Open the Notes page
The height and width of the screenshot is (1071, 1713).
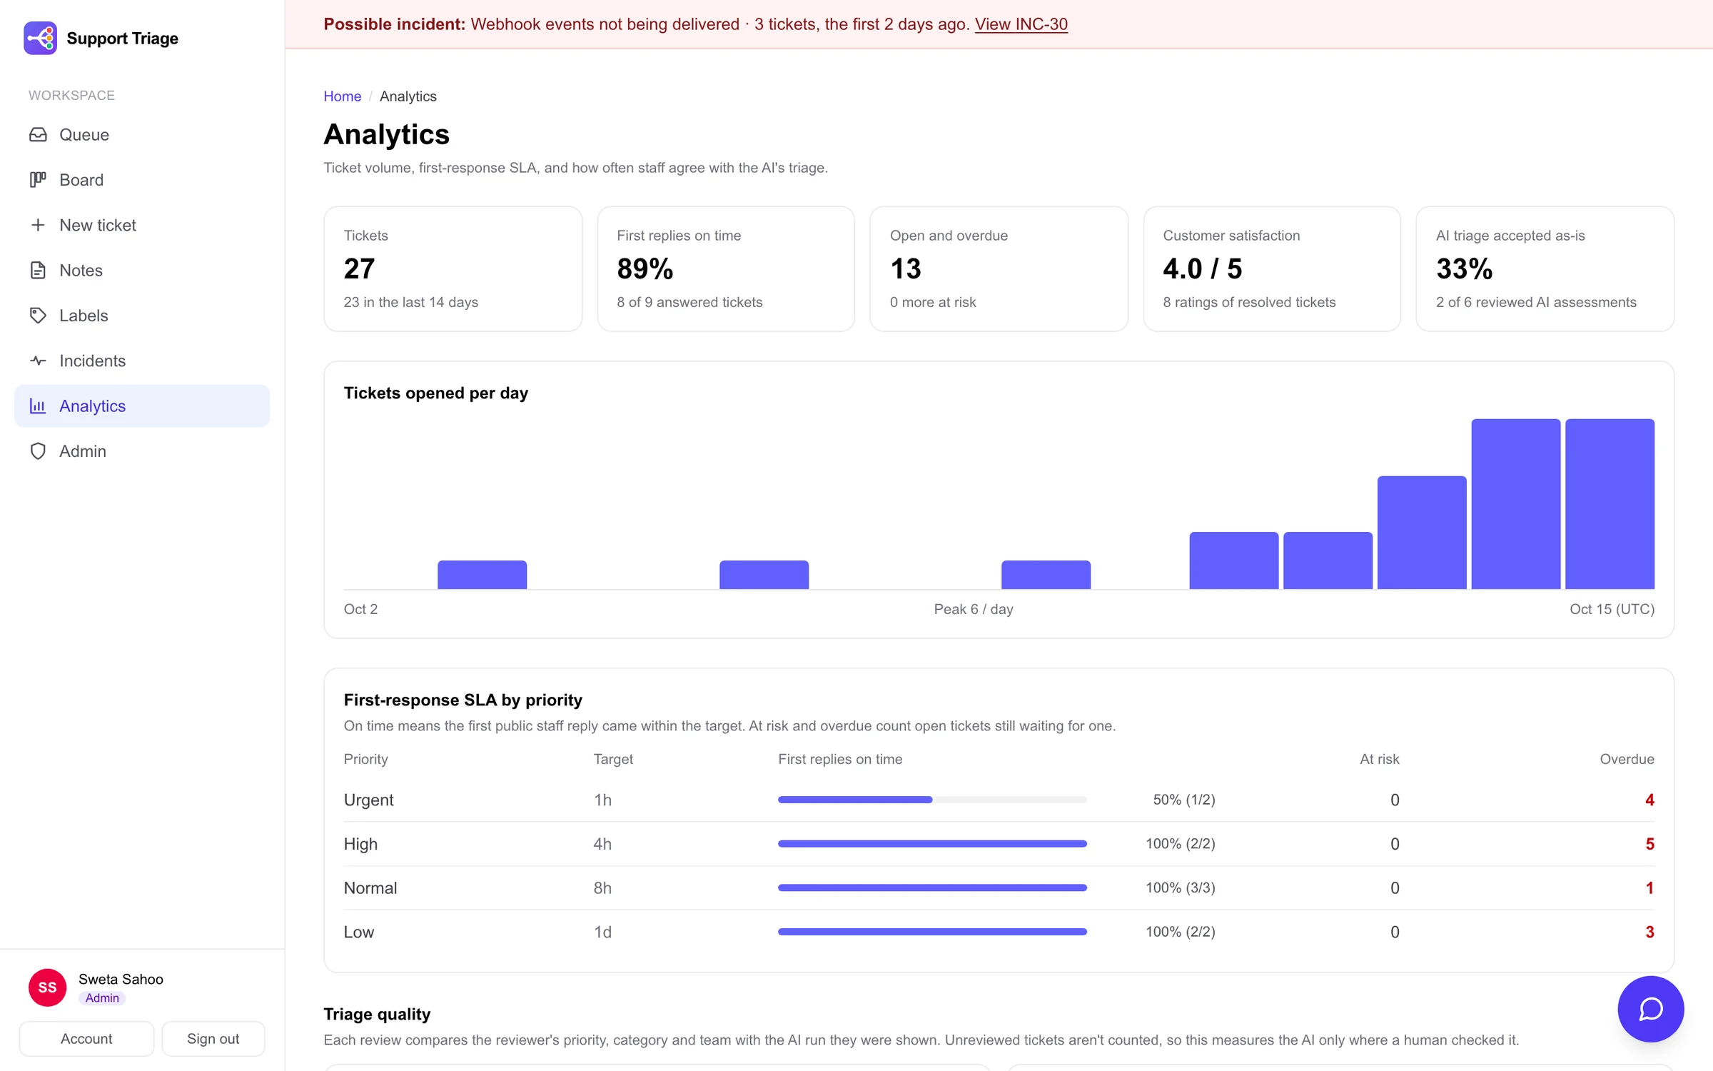[x=142, y=270]
